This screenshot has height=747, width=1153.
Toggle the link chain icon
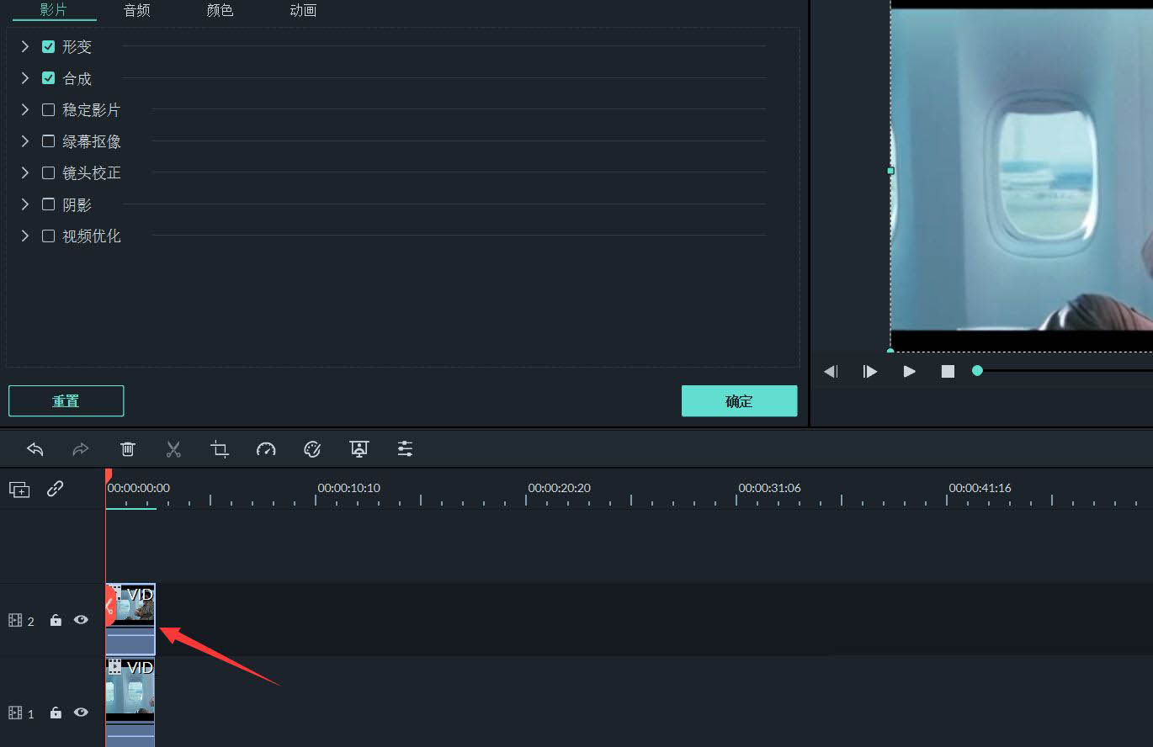click(56, 489)
